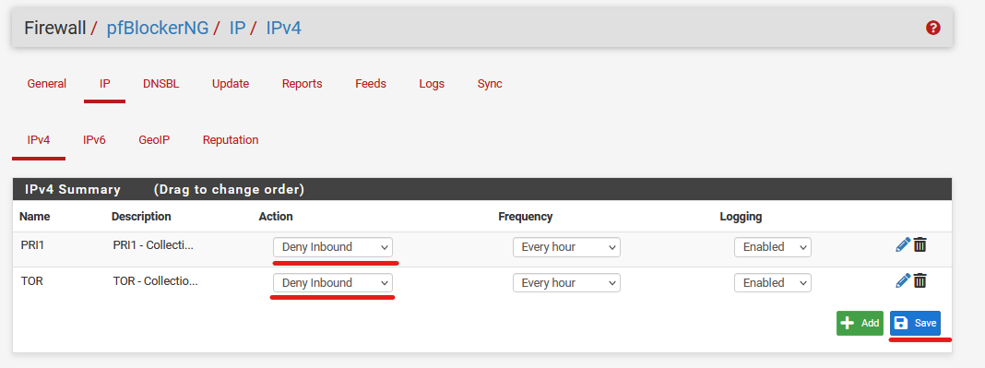
Task: Select the IP tab
Action: [x=105, y=84]
